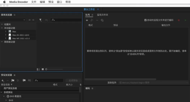Open the 队列 panel menu icon
190x102 pixels.
click(92, 15)
